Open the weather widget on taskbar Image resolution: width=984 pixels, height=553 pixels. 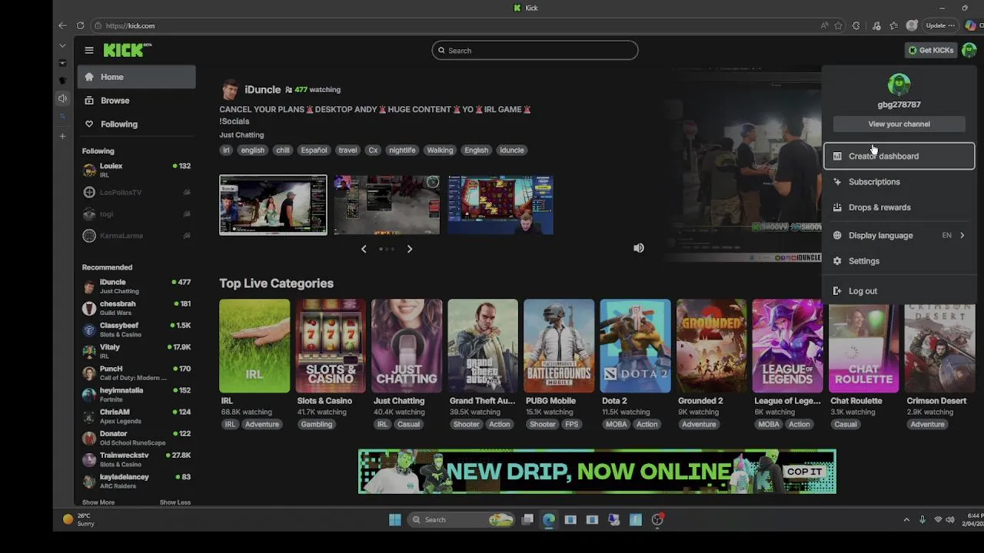pos(79,520)
